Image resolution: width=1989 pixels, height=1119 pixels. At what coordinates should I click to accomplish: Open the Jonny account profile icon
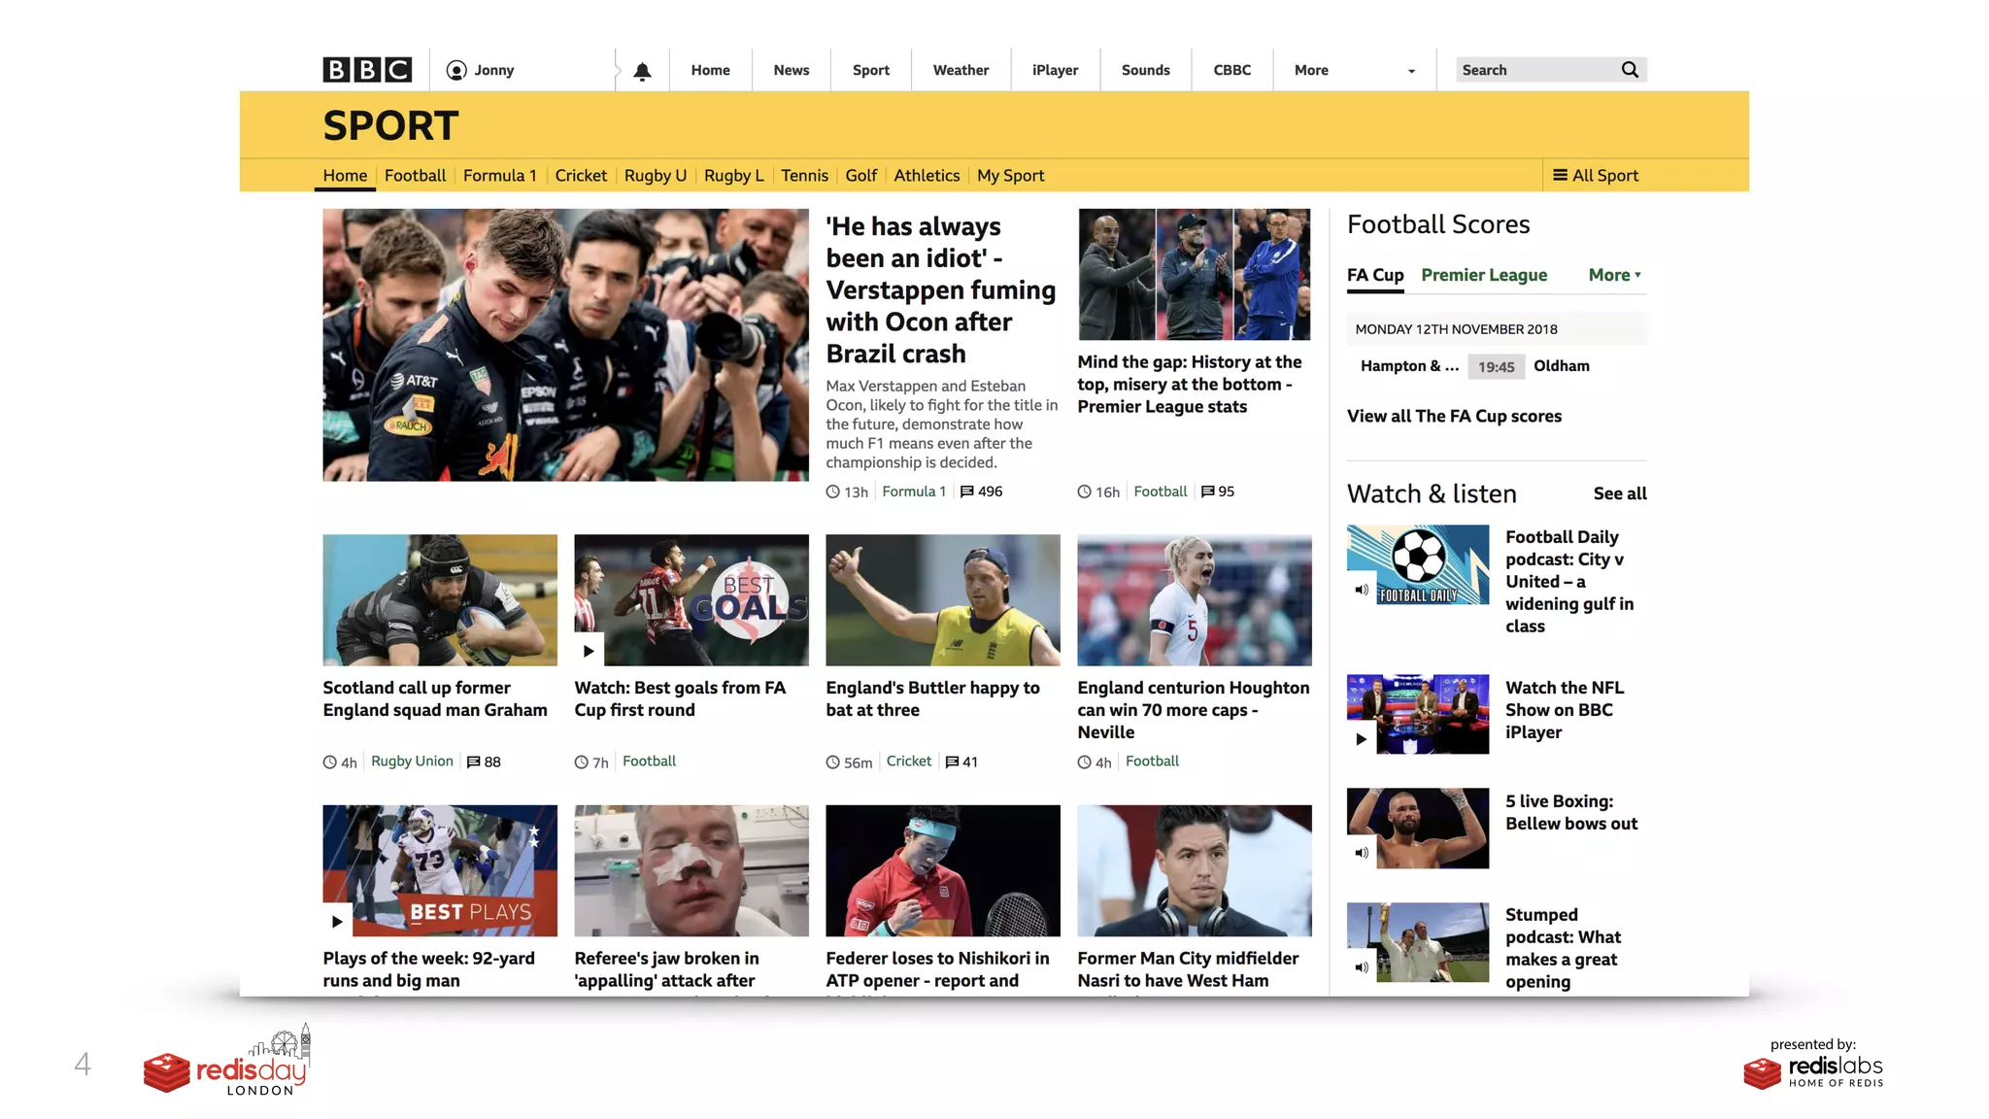click(x=456, y=71)
